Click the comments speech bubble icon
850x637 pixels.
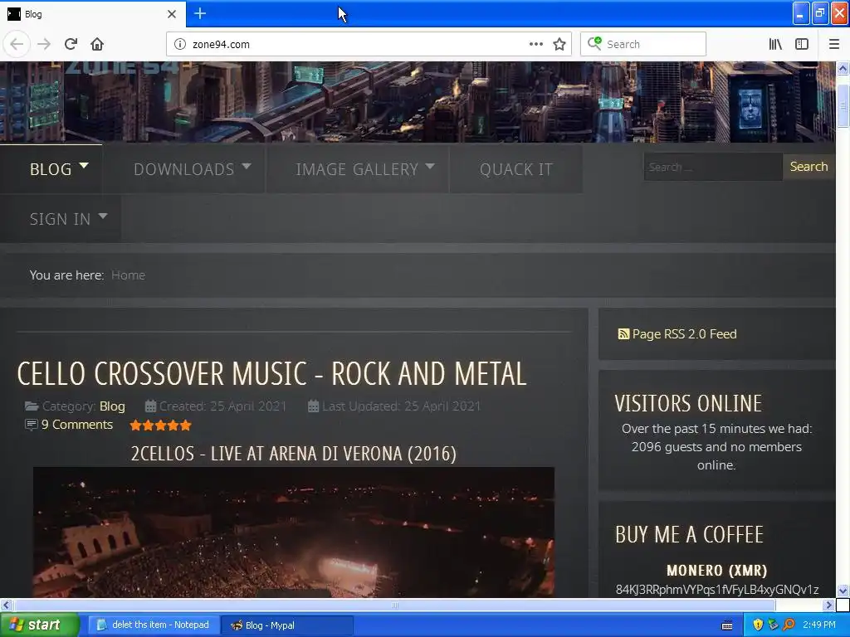[31, 425]
